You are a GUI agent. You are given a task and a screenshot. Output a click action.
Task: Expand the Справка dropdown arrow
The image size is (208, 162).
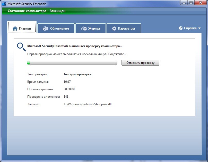pos(200,28)
